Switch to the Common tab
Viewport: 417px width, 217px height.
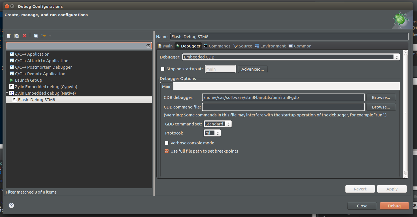pos(300,46)
